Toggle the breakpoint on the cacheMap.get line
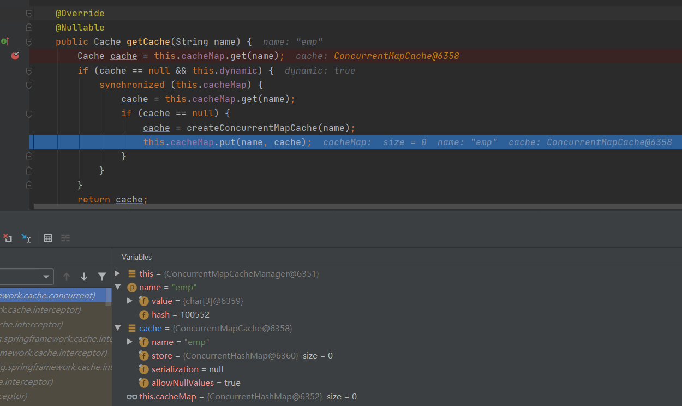This screenshot has width=682, height=406. point(15,56)
